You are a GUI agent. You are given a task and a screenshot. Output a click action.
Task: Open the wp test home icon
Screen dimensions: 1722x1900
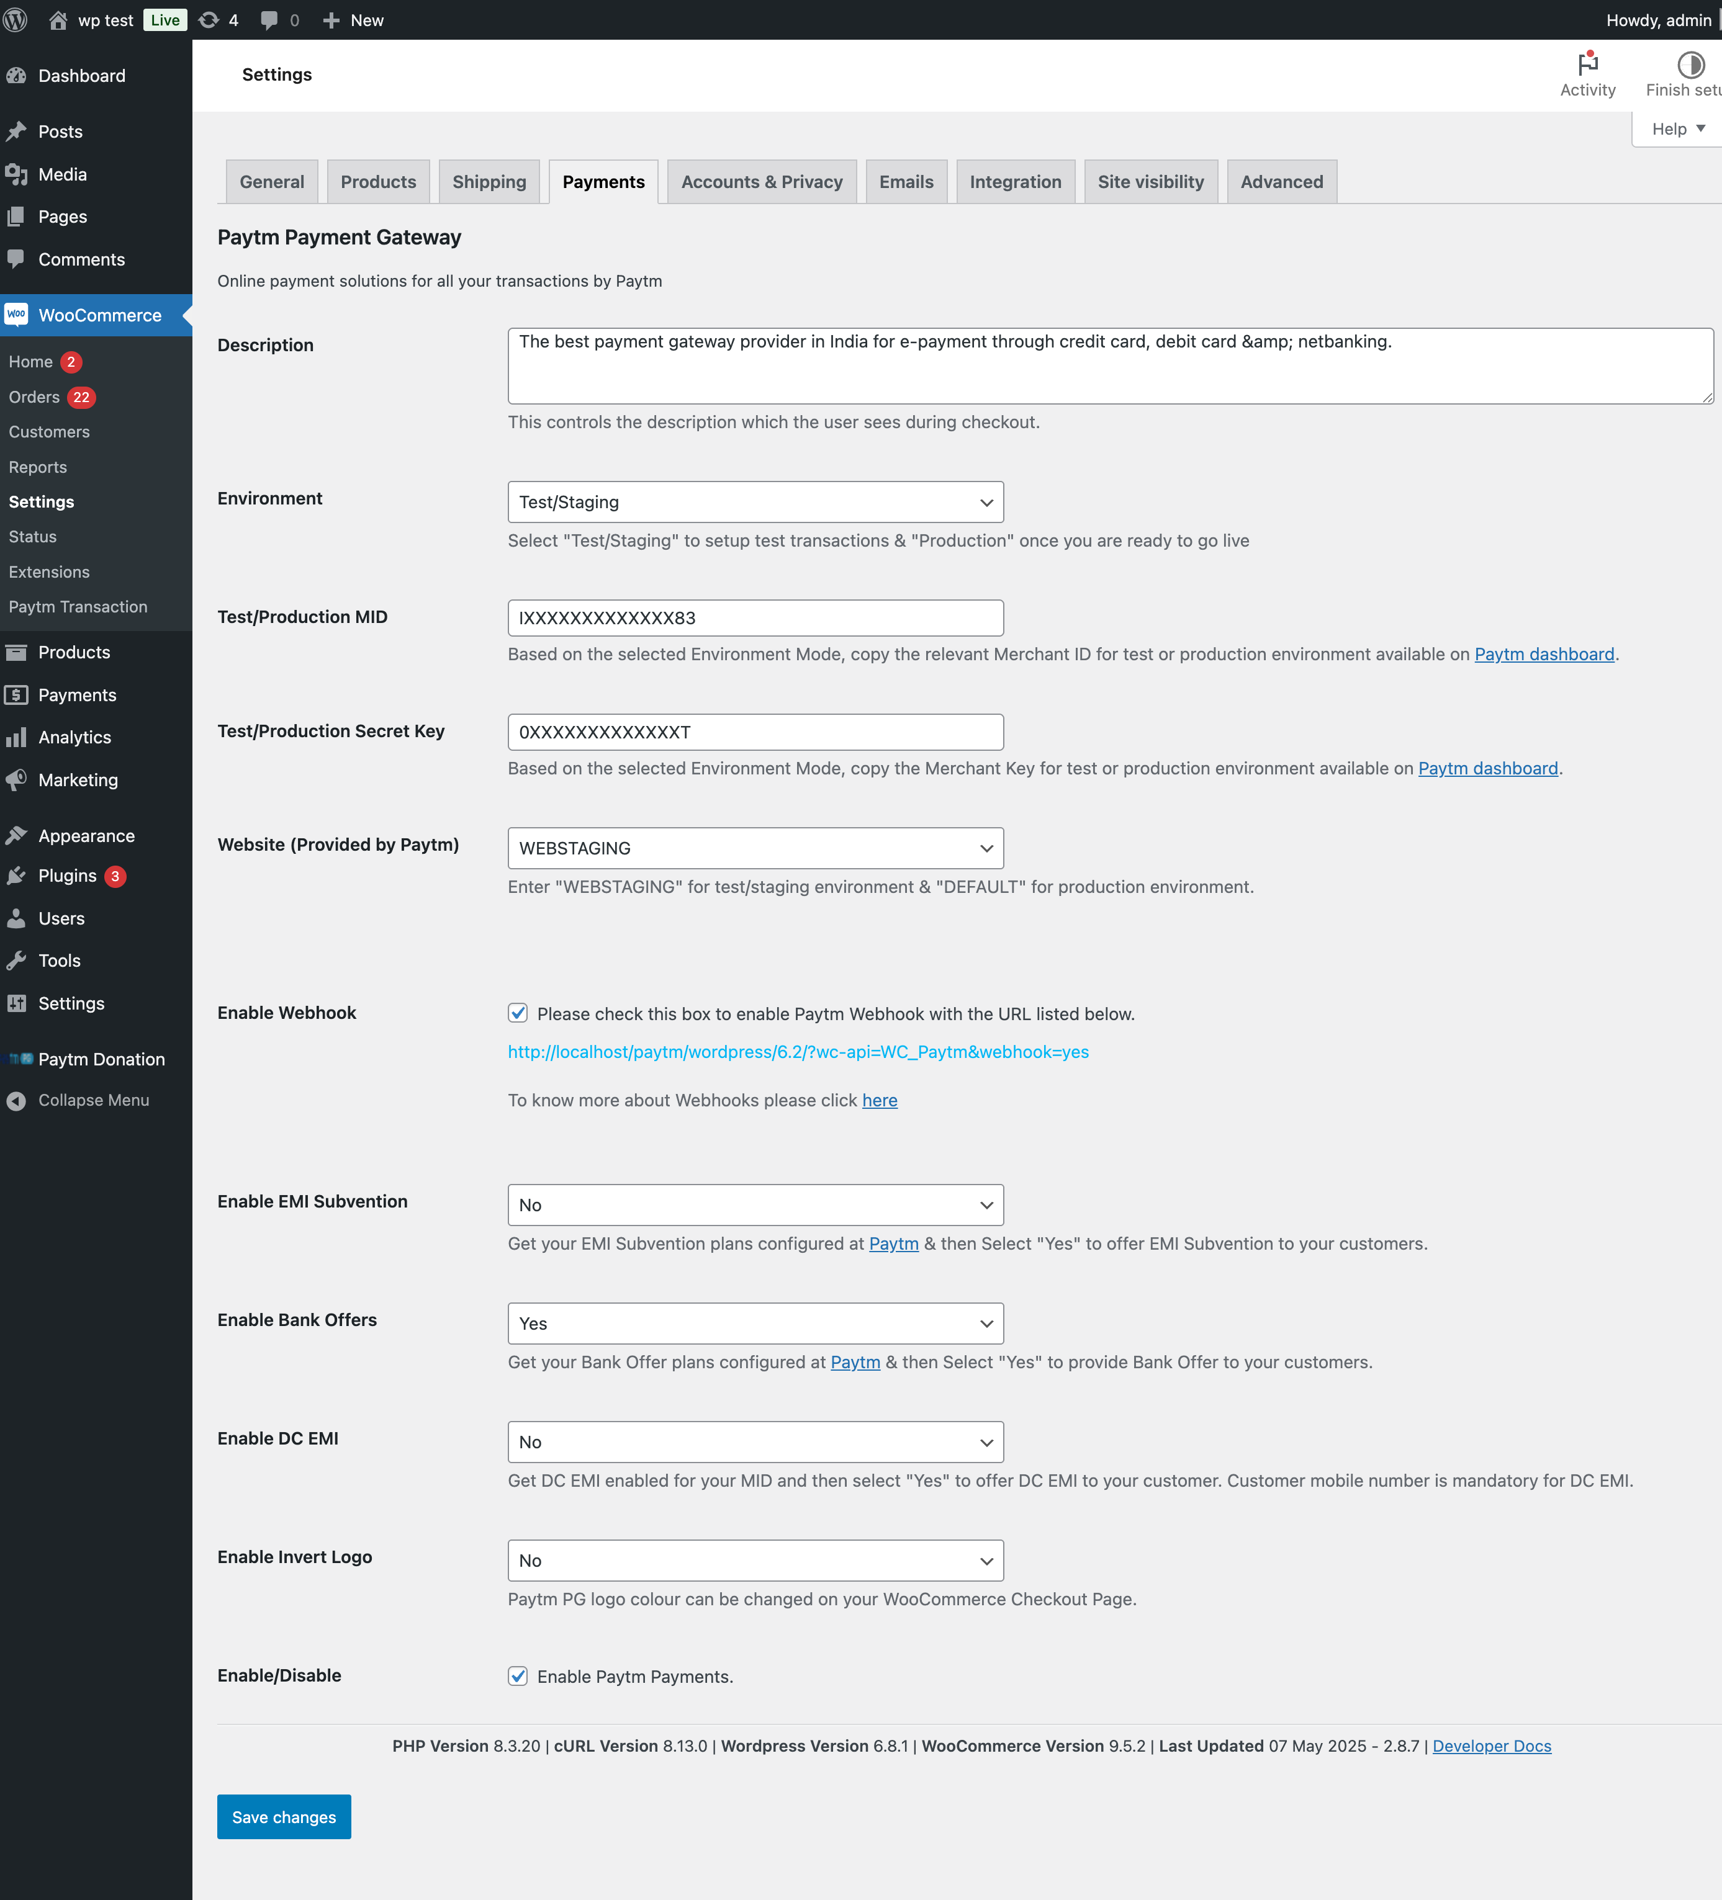tap(58, 20)
